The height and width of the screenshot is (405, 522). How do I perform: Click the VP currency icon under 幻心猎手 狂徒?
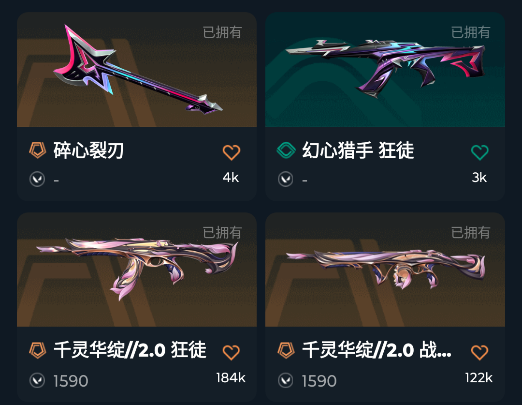285,179
